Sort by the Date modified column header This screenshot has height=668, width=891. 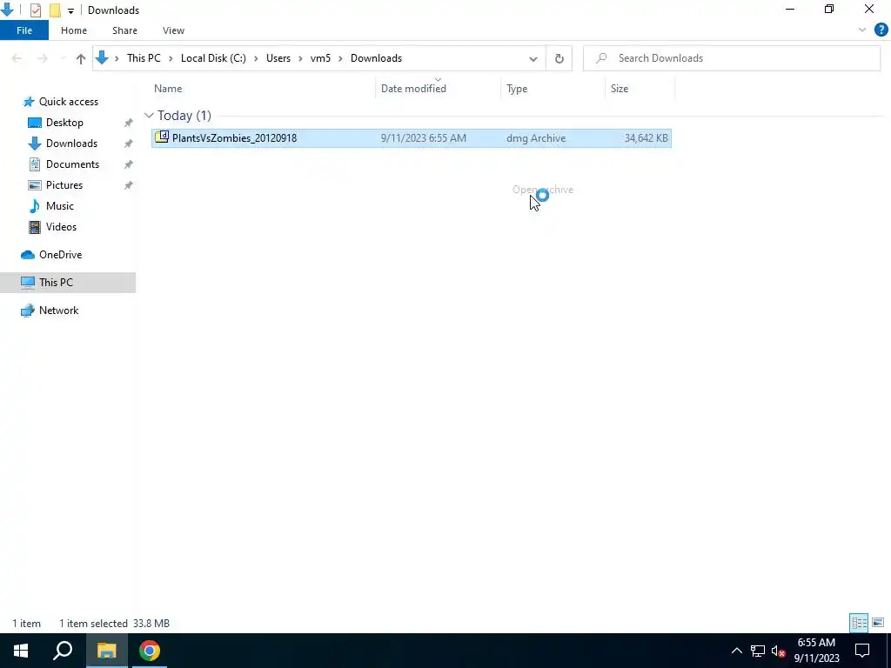click(x=413, y=89)
